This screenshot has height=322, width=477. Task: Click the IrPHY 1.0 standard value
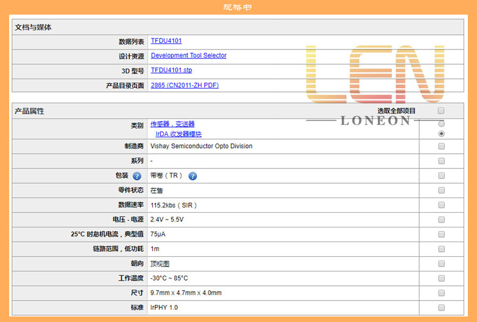click(x=164, y=307)
